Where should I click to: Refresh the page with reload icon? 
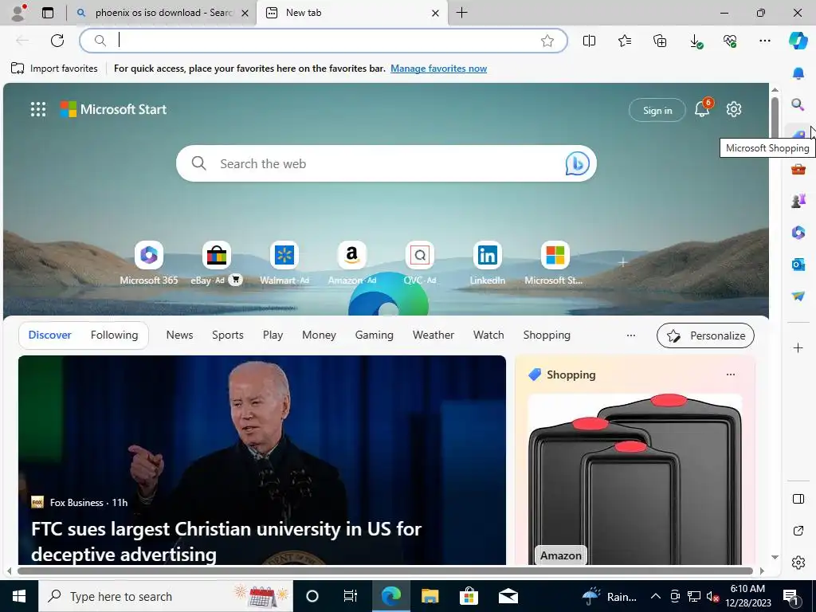[x=57, y=41]
